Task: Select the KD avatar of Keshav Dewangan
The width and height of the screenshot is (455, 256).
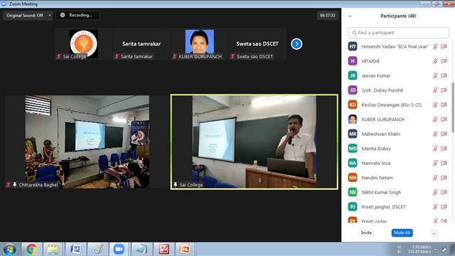Action: coord(353,105)
